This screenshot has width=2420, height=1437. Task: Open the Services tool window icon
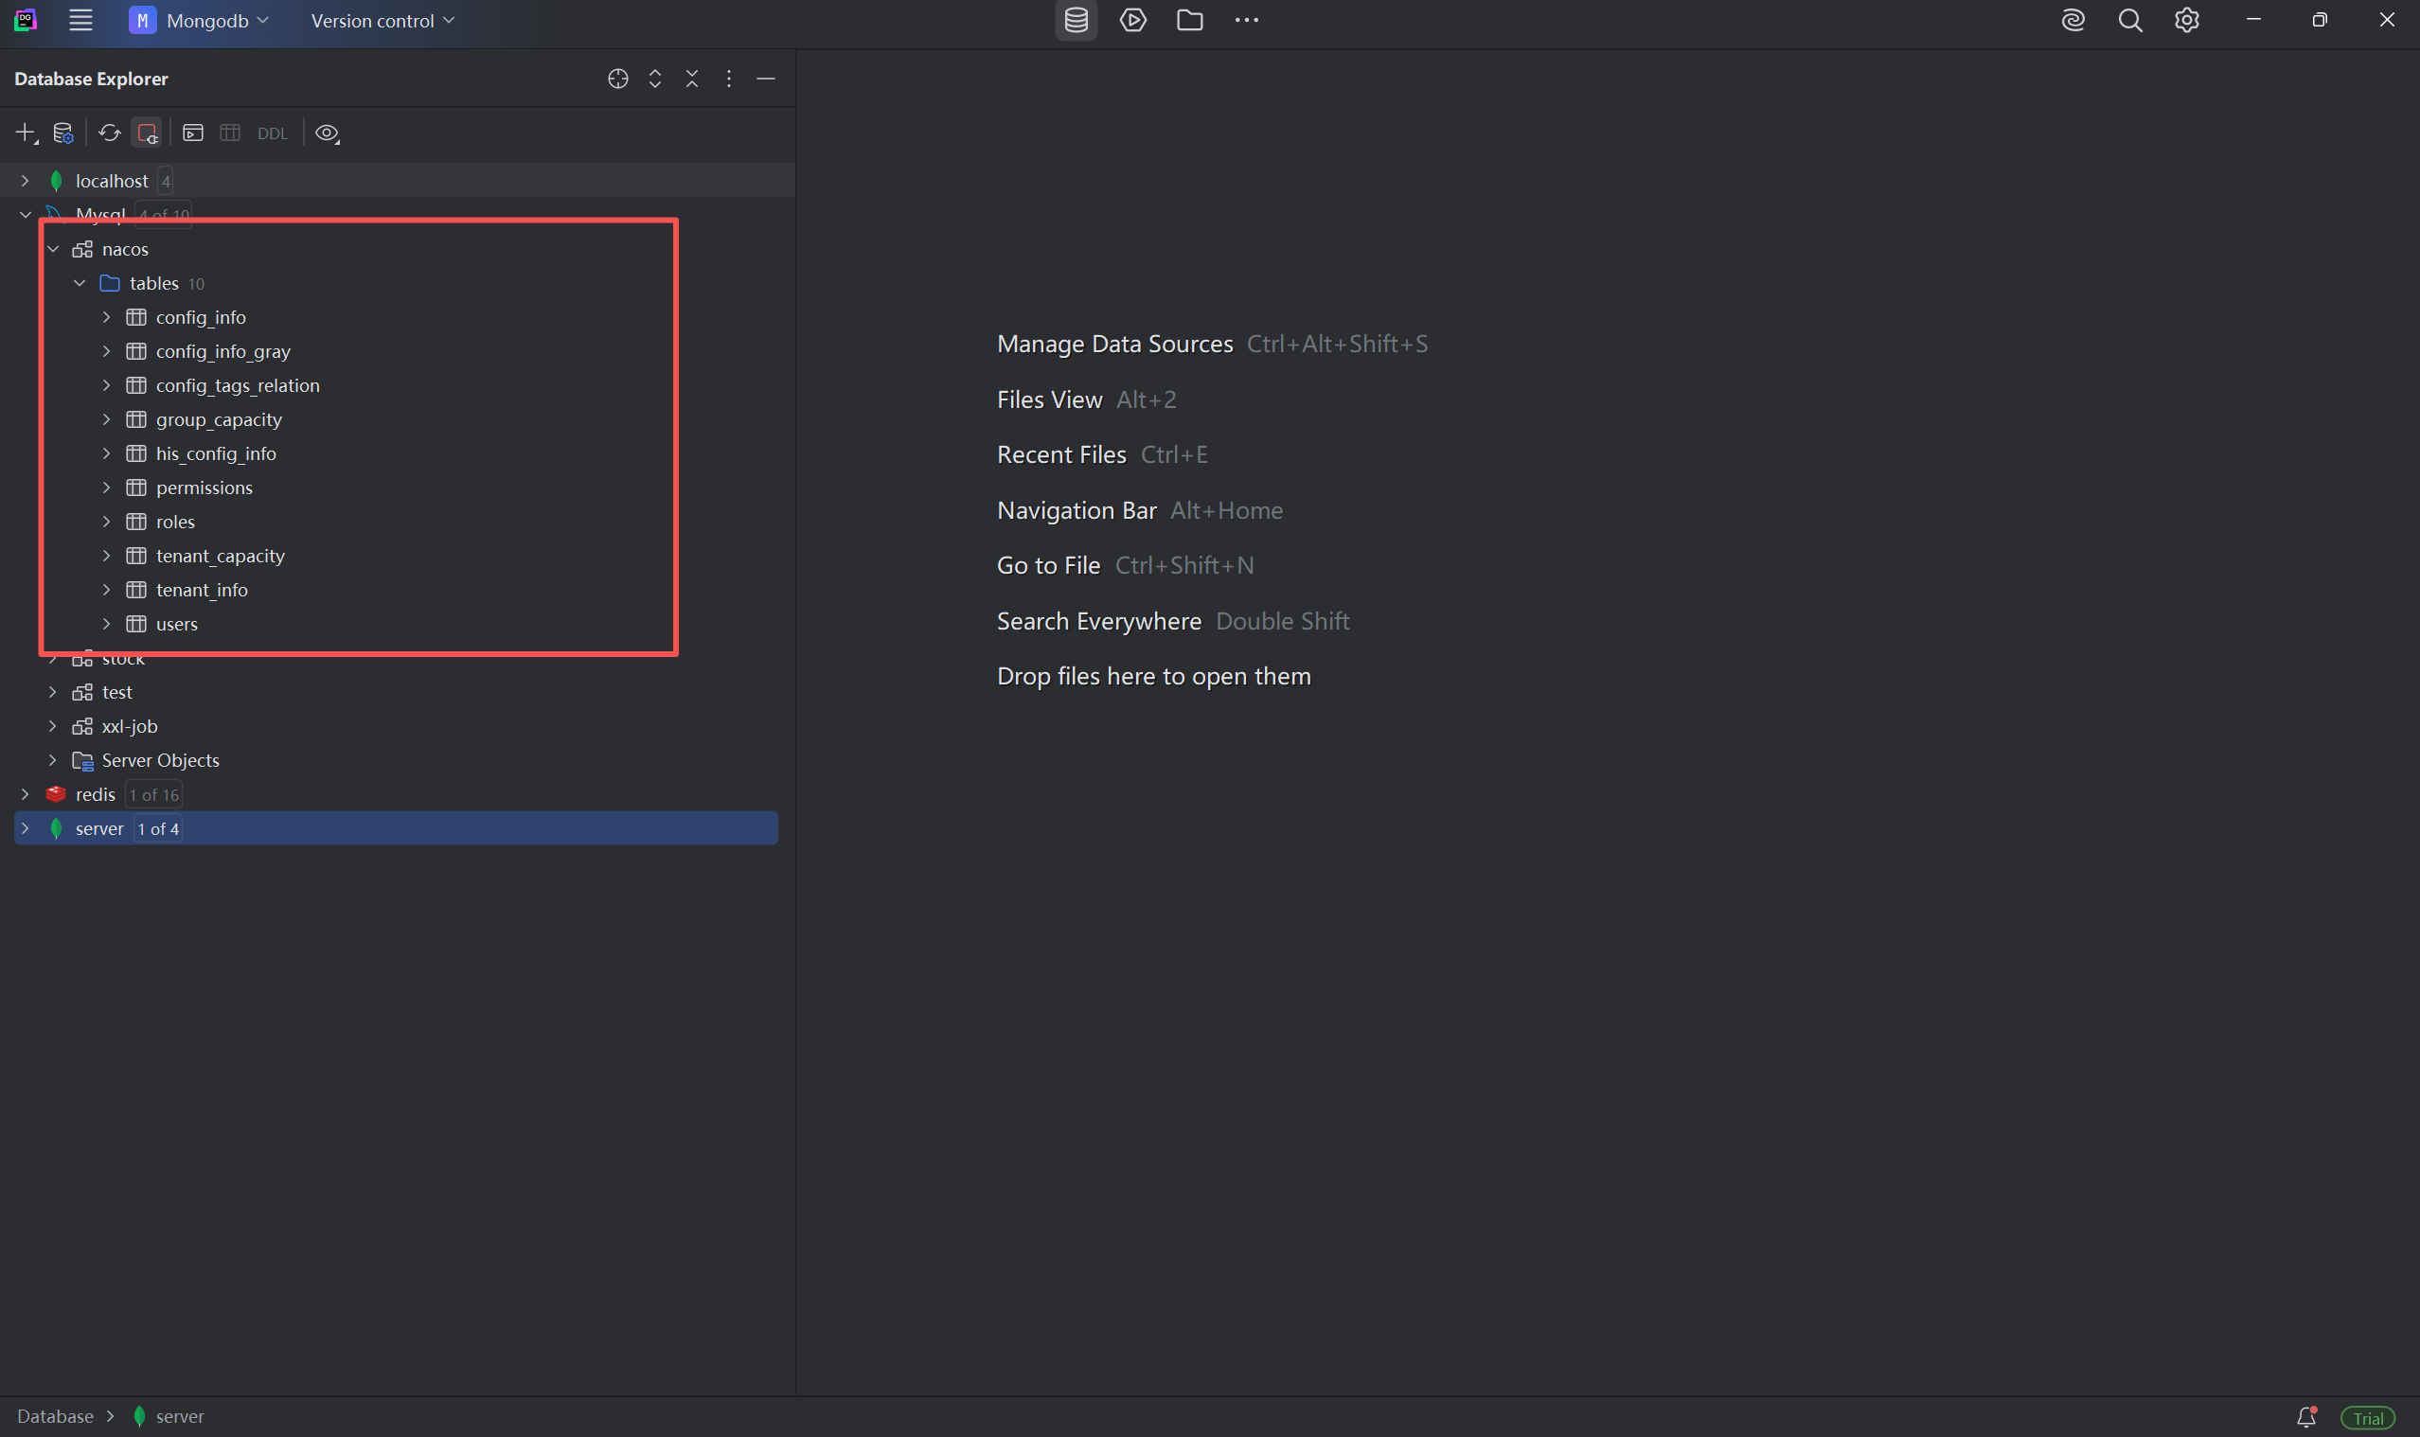tap(1133, 20)
